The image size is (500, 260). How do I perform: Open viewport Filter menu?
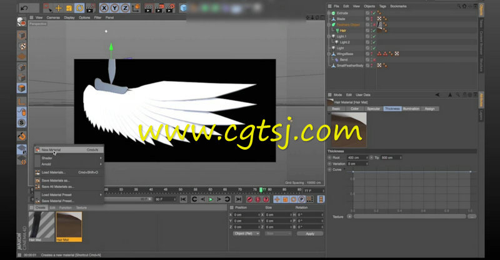(97, 17)
